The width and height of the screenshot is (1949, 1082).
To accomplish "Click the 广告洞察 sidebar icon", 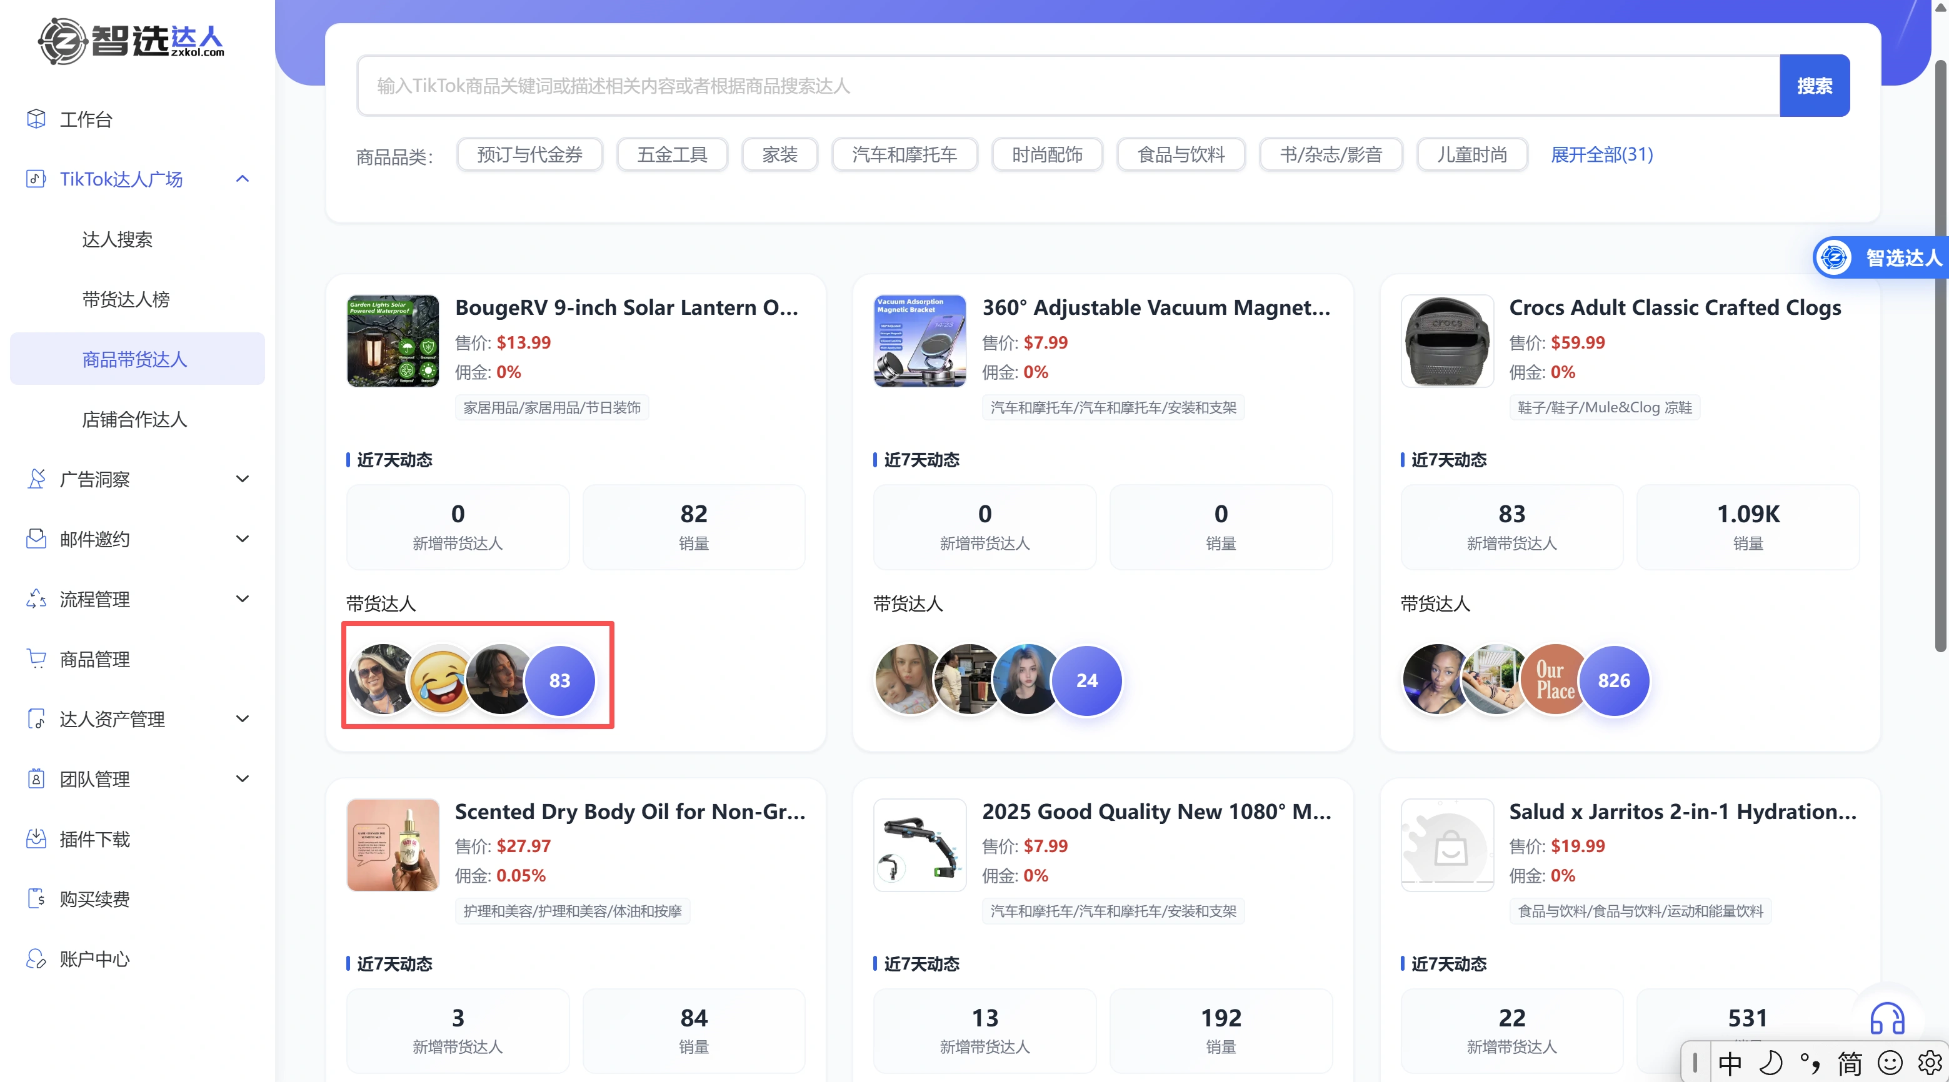I will coord(36,479).
